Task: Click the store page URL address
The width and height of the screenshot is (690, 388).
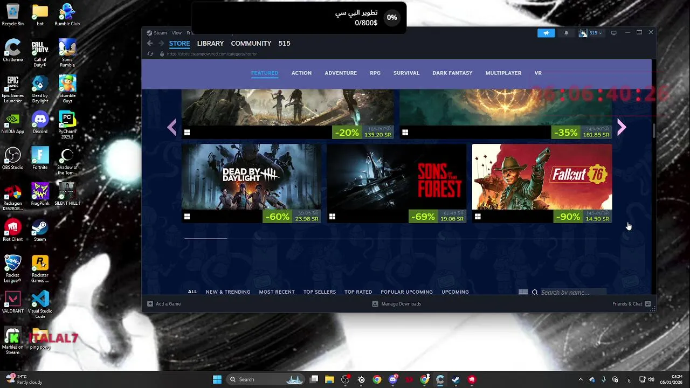Action: coord(212,54)
